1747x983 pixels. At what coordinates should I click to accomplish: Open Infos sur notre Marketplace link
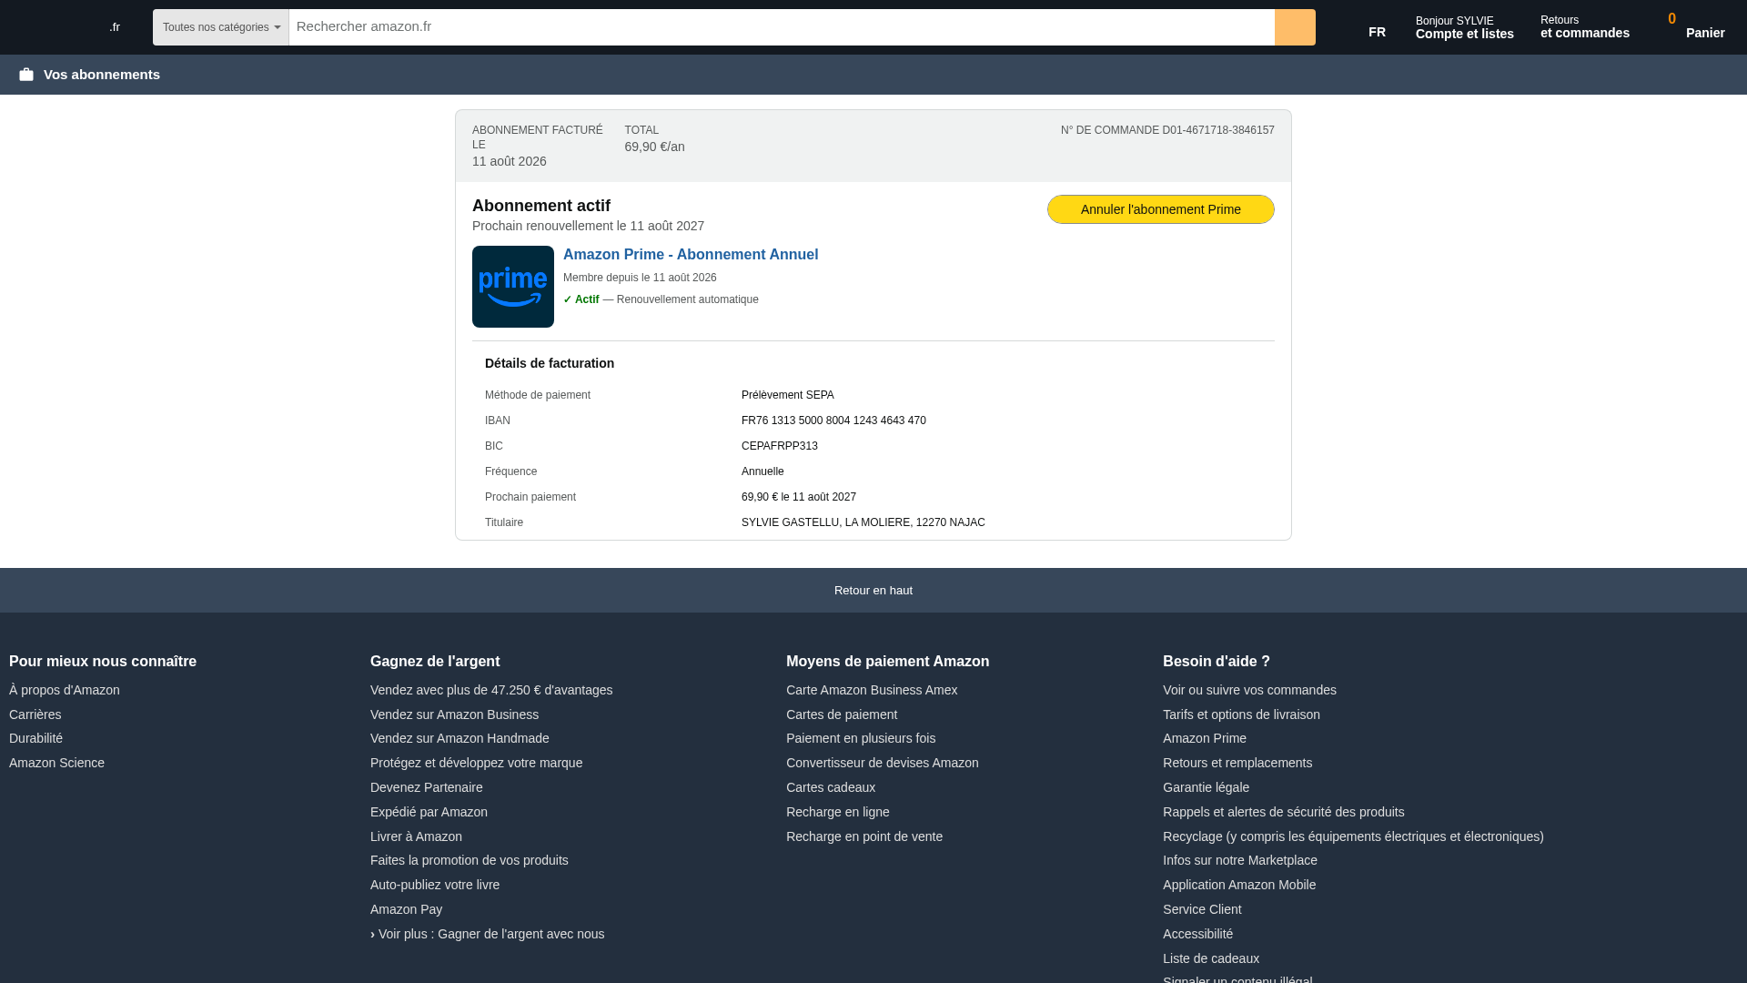coord(1240,860)
